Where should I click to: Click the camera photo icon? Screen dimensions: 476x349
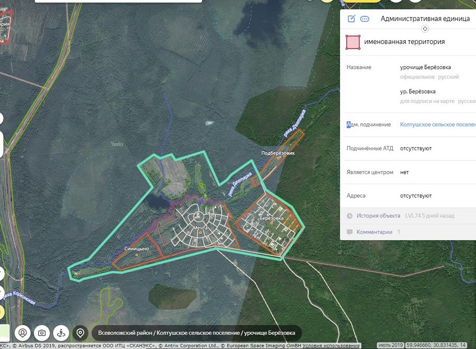[x=42, y=333]
